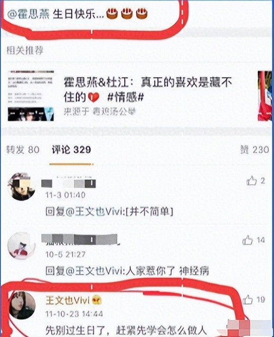Open the partially visible red thumbnail at right
The width and height of the screenshot is (274, 337).
pos(265,96)
